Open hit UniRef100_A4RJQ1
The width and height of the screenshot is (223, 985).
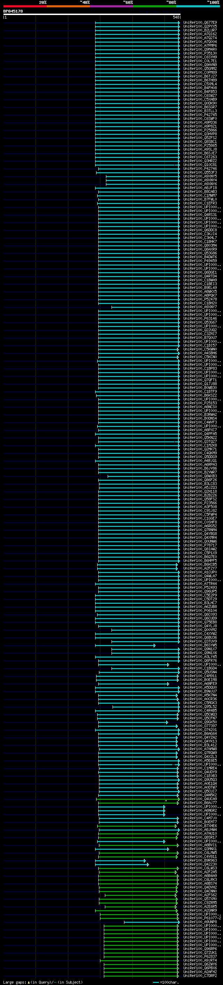click(x=200, y=461)
